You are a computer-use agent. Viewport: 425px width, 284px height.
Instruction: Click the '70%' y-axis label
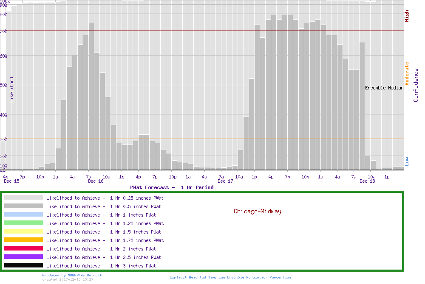4,31
